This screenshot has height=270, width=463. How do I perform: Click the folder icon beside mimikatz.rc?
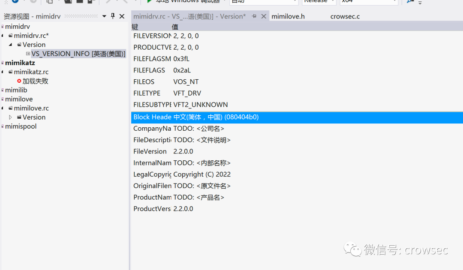(10, 72)
